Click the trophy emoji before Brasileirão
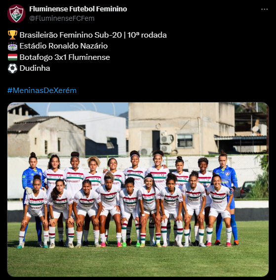 13,35
